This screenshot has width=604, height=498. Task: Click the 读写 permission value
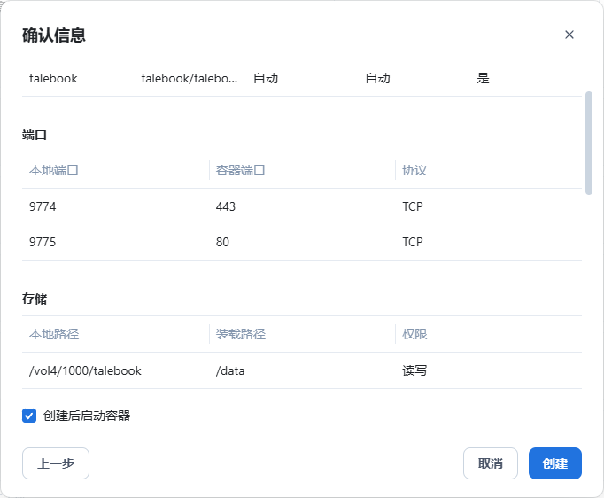coord(414,370)
